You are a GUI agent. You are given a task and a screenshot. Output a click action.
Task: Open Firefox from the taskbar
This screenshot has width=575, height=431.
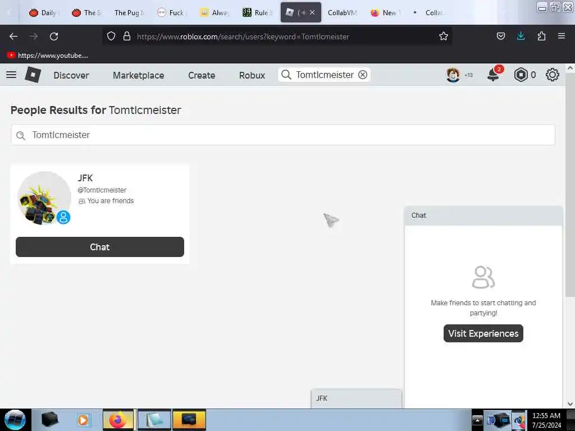tap(118, 420)
